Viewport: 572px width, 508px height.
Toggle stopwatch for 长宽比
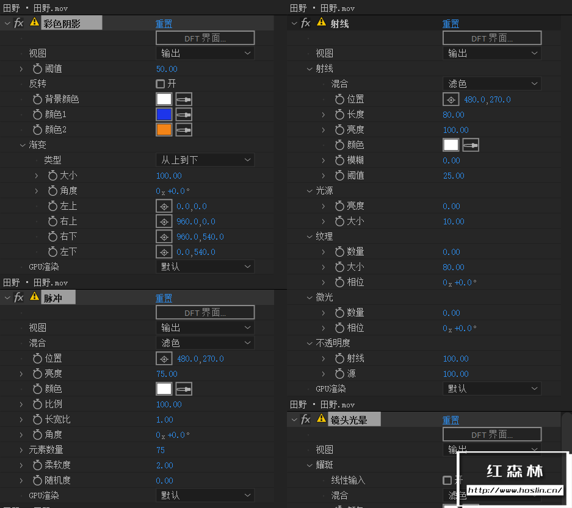coord(37,420)
